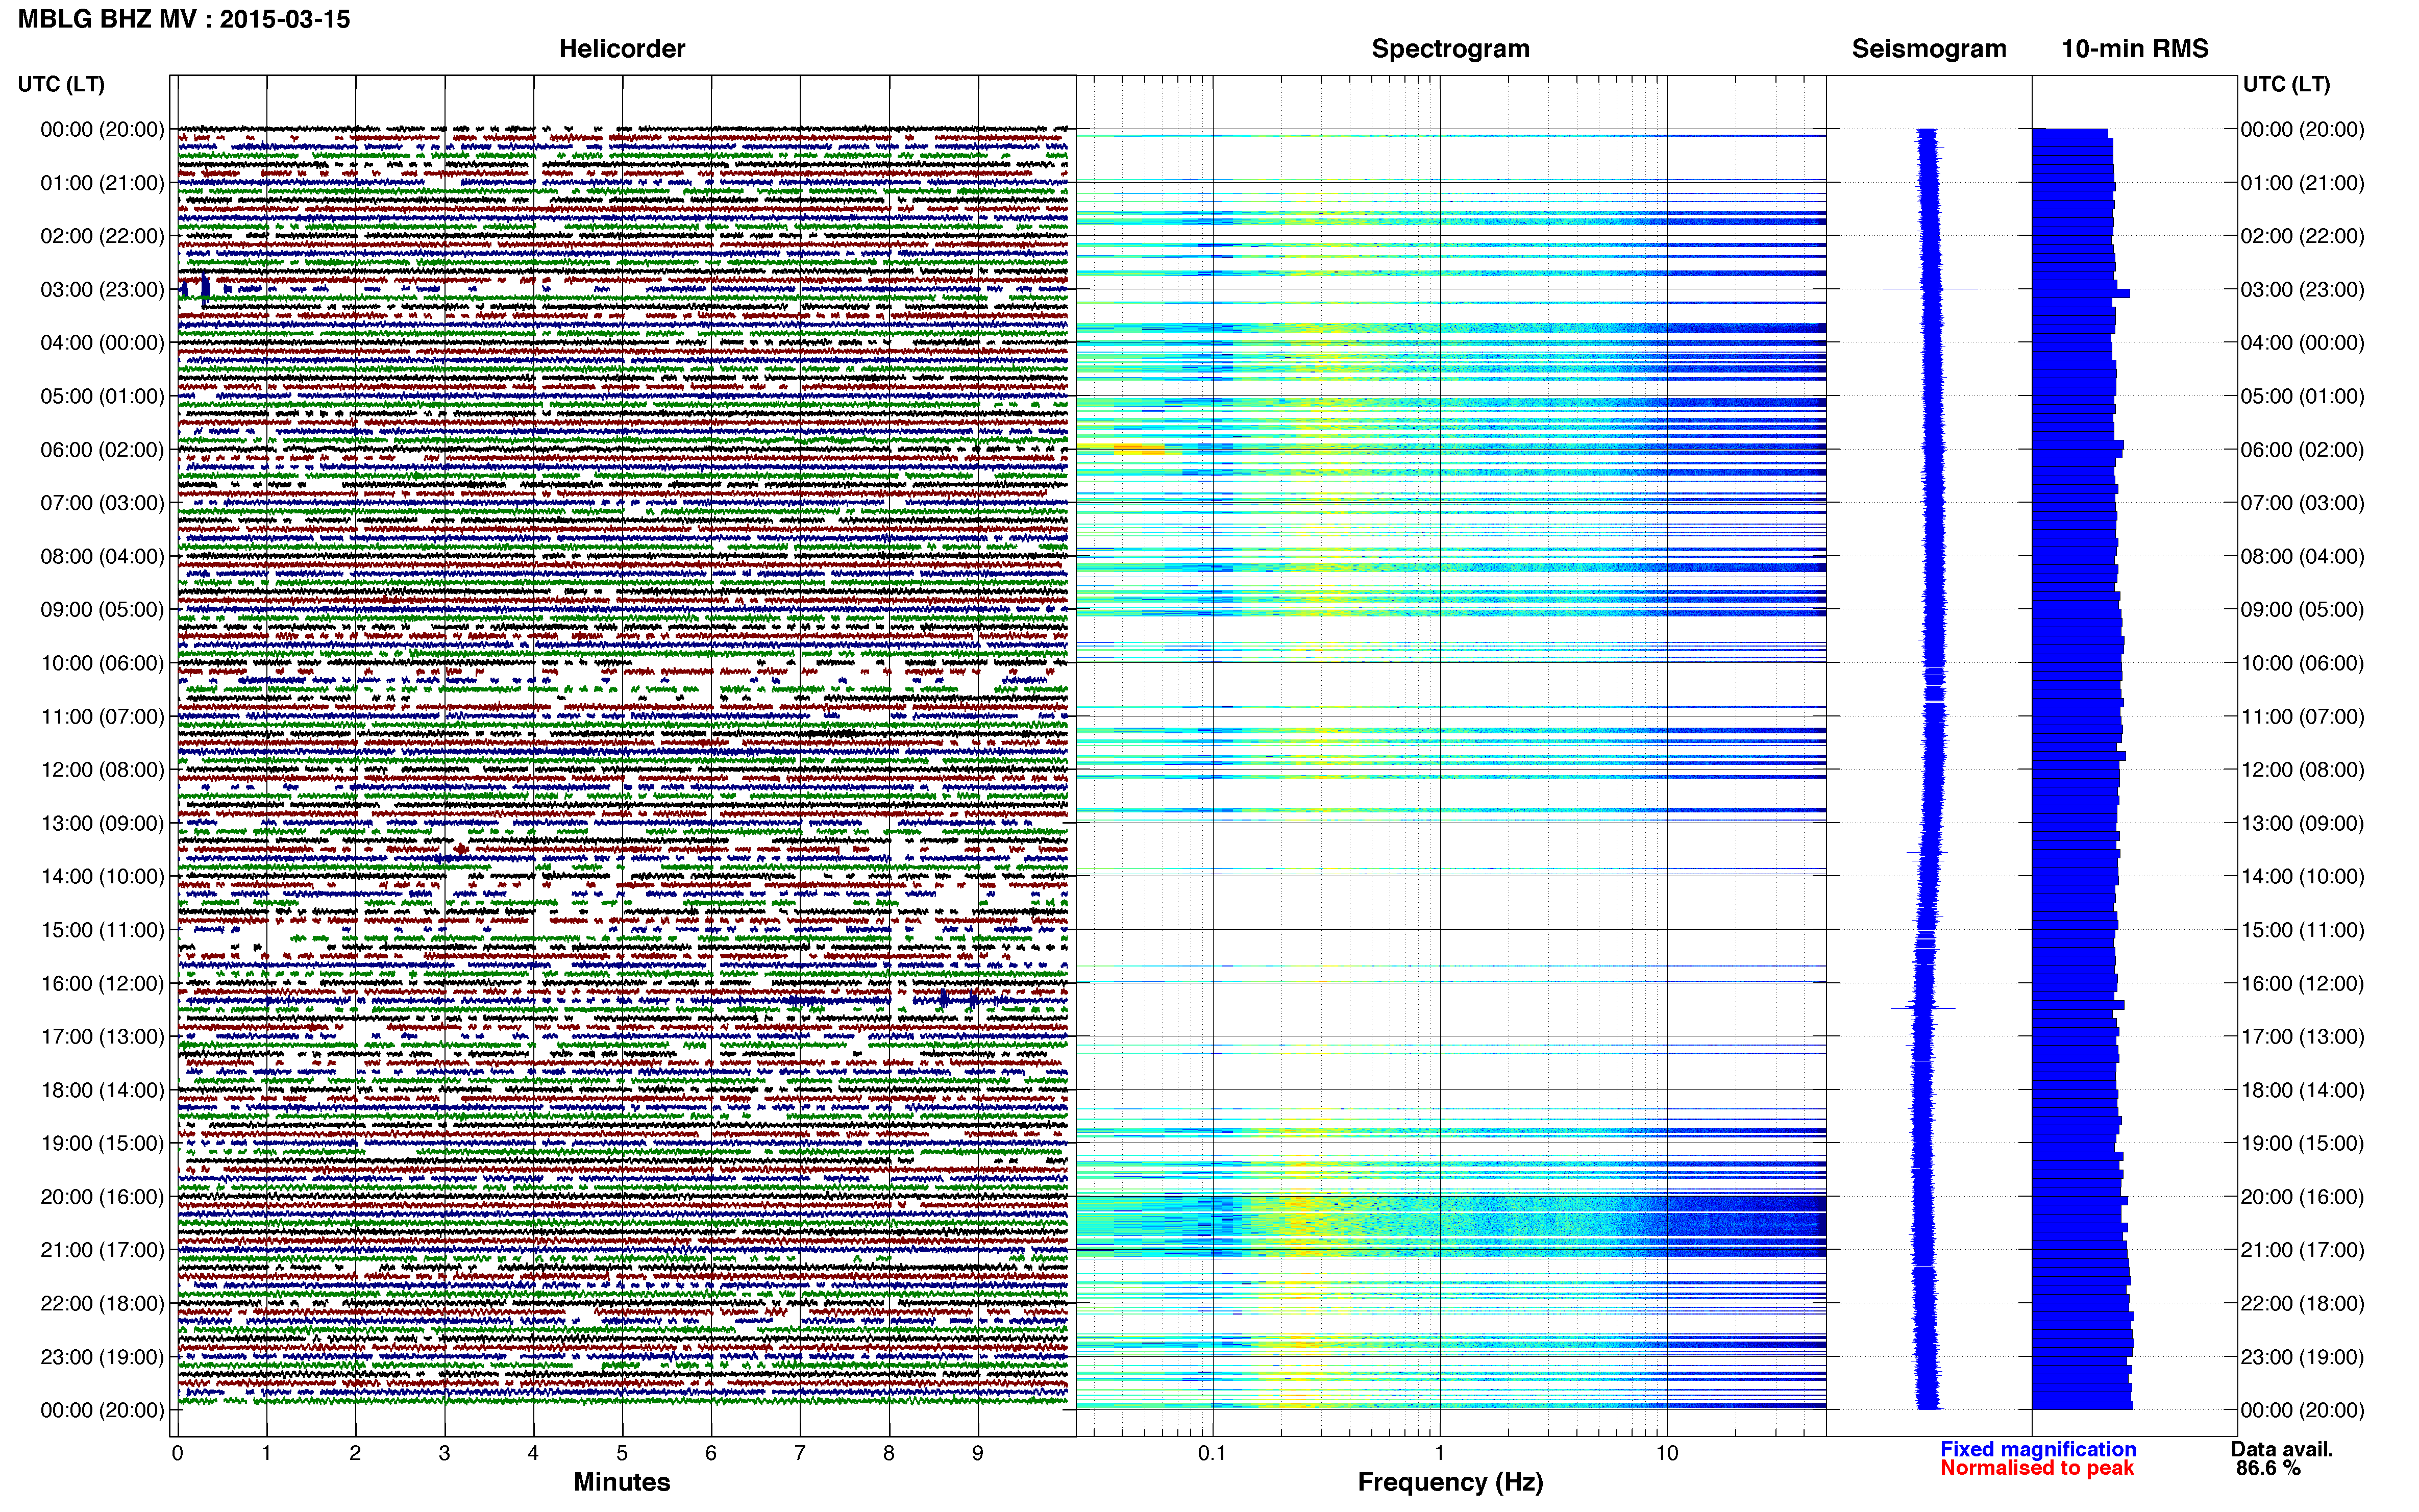
Task: Click the seismogram spike just after 16:00
Action: (x=1922, y=1007)
